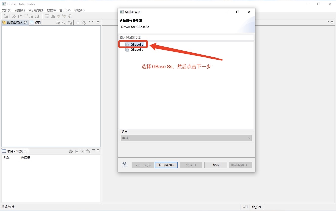
Task: Click the 取消 button
Action: click(x=216, y=165)
